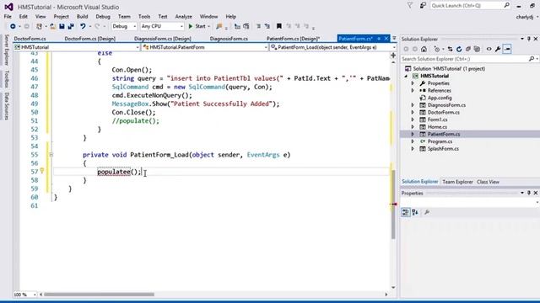This screenshot has height=303, width=540.
Task: Click the horizontal scrollbar thumb under code editor
Action: pos(99,295)
